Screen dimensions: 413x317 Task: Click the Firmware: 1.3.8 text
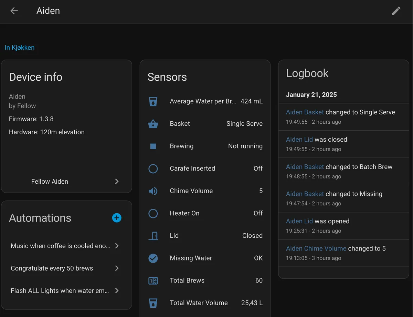(x=31, y=119)
